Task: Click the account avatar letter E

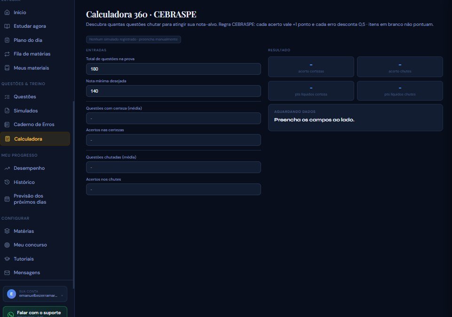Action: point(12,294)
